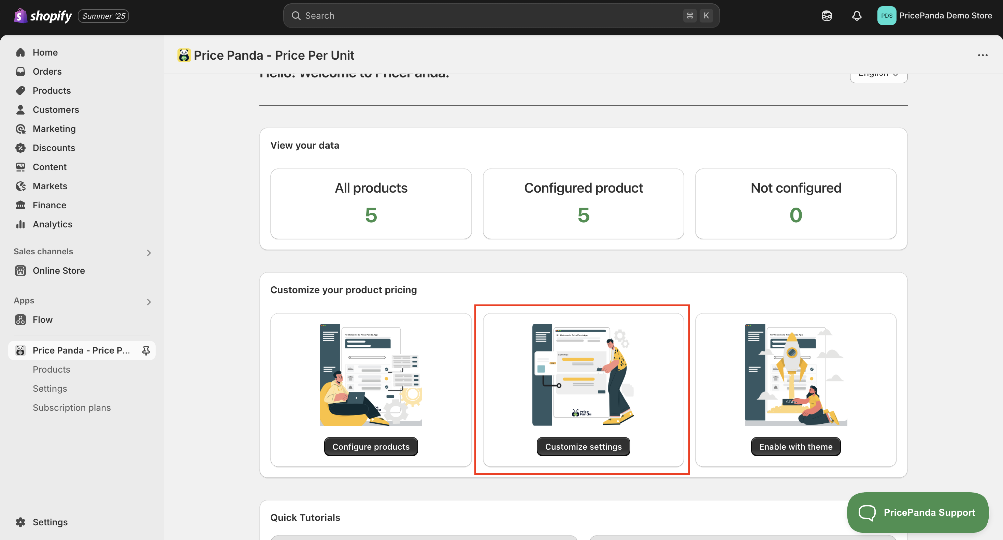Image resolution: width=1003 pixels, height=540 pixels.
Task: Click the PDS store avatar
Action: tap(887, 16)
